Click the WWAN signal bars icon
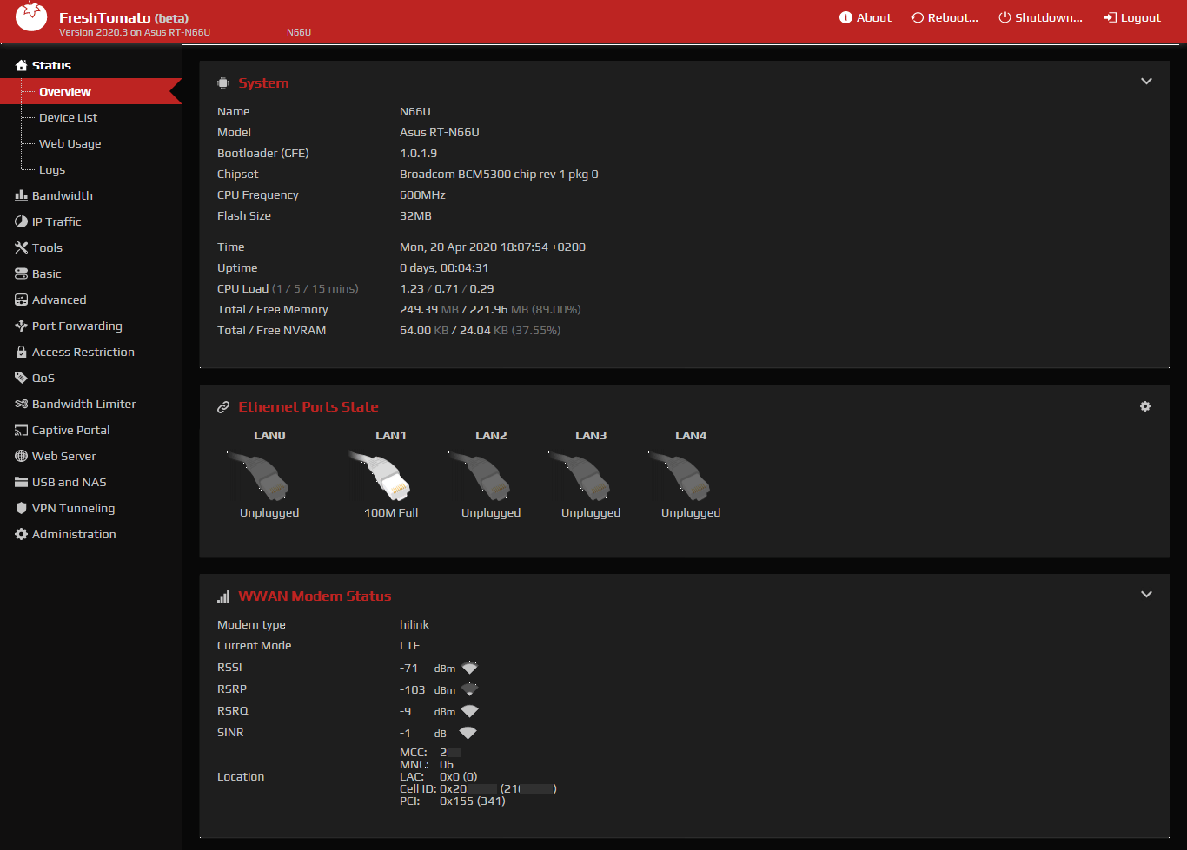Image resolution: width=1187 pixels, height=850 pixels. pos(223,596)
